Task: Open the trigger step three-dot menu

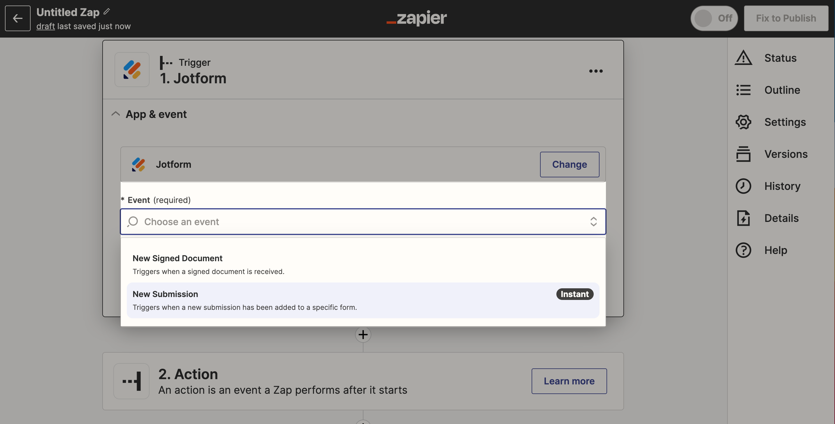Action: point(596,71)
